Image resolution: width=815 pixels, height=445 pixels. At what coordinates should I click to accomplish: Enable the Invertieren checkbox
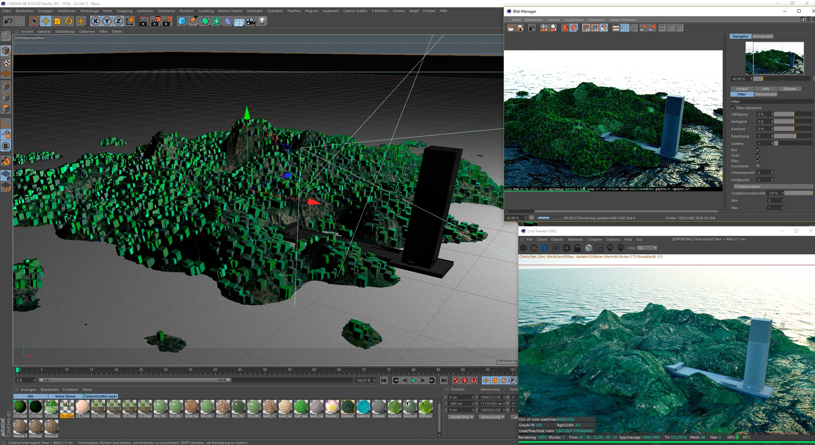(x=758, y=166)
